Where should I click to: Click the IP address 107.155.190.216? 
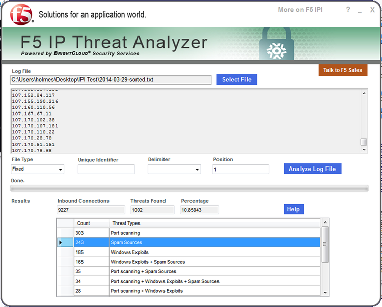click(35, 101)
